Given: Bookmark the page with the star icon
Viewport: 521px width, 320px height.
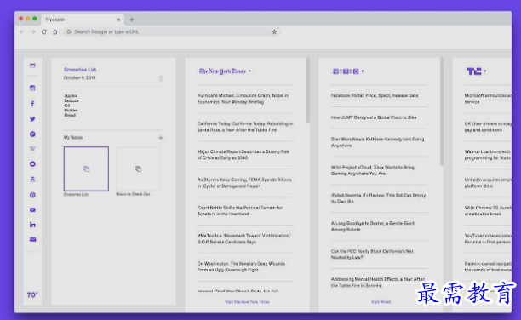Looking at the screenshot, I should point(274,31).
